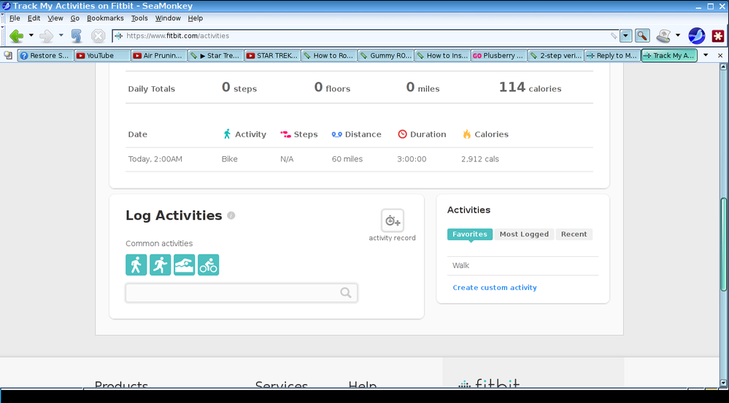Click the URL address bar field
729x403 pixels.
[x=367, y=36]
